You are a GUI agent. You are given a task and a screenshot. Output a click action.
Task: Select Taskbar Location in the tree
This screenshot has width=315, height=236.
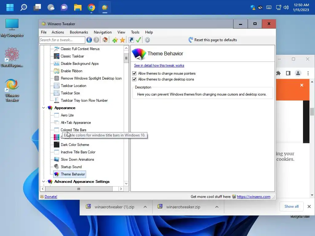(x=74, y=86)
